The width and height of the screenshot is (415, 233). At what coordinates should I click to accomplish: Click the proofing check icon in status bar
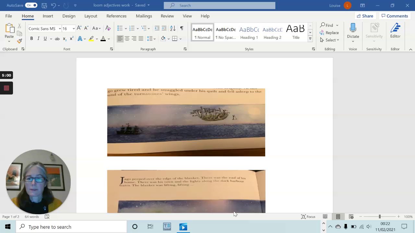click(47, 217)
